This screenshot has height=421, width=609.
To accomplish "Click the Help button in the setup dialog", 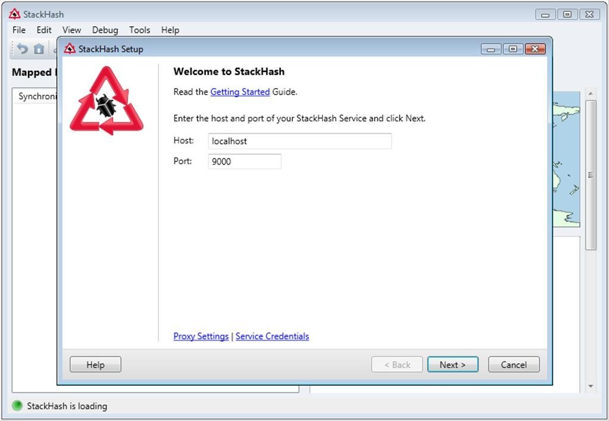I will [x=95, y=364].
